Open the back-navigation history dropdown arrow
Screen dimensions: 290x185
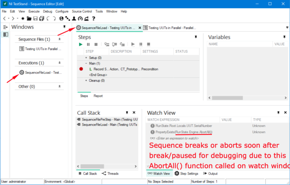click(9, 18)
